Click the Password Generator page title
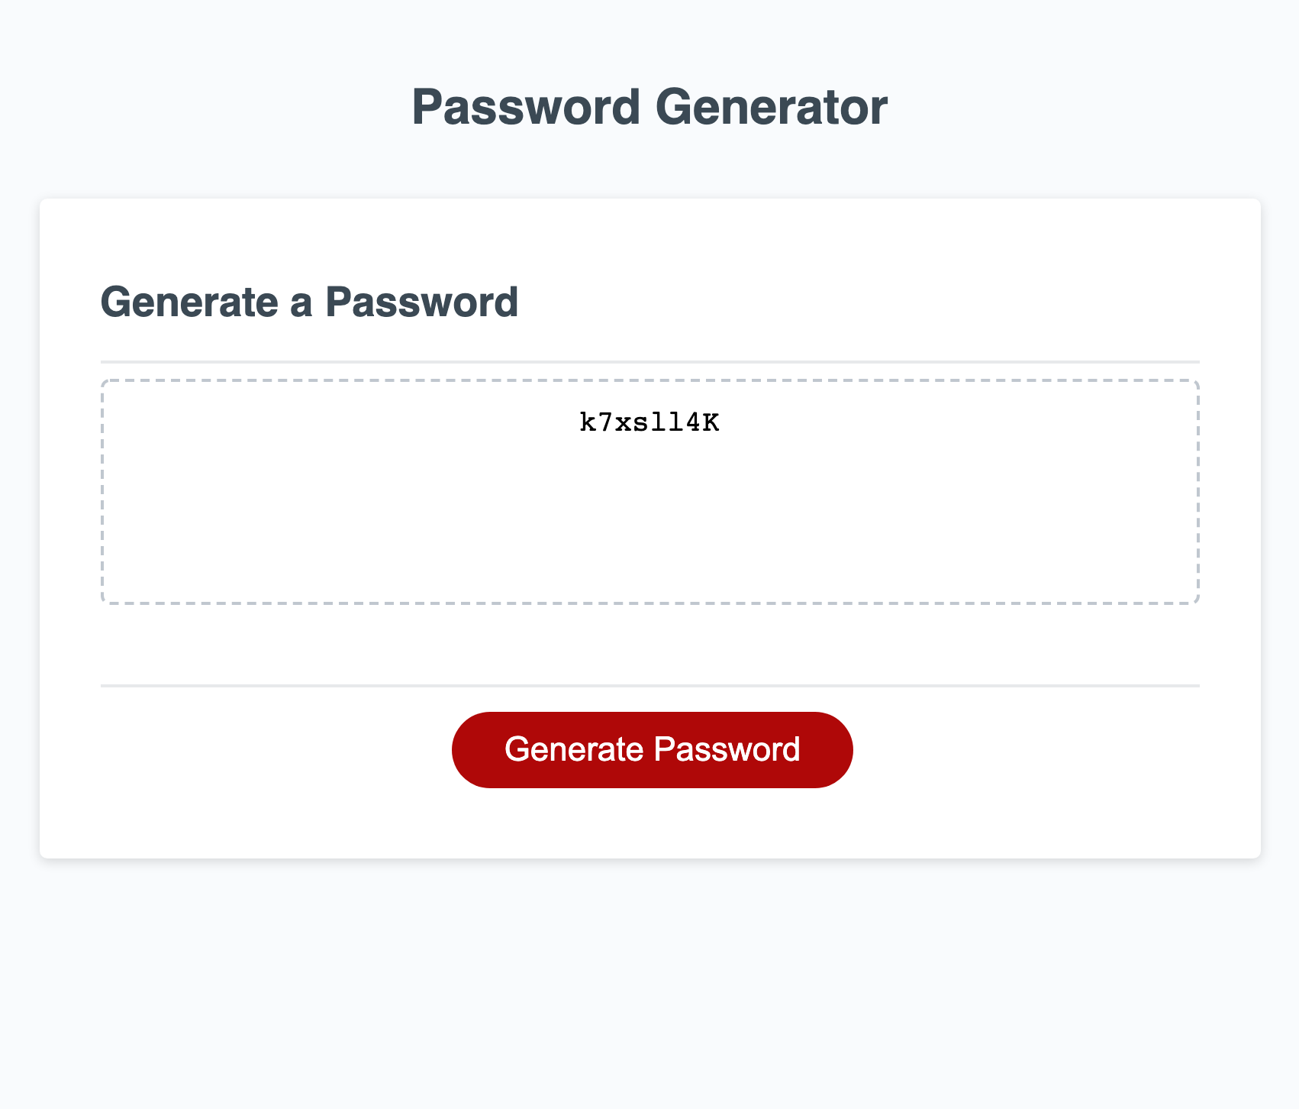Screen dimensions: 1299x1109 click(x=649, y=108)
